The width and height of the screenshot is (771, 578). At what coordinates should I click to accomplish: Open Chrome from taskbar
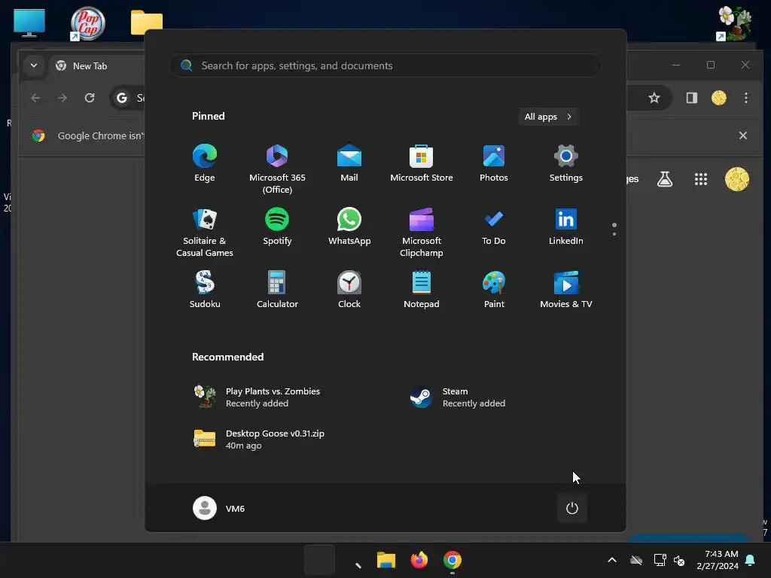(x=453, y=560)
